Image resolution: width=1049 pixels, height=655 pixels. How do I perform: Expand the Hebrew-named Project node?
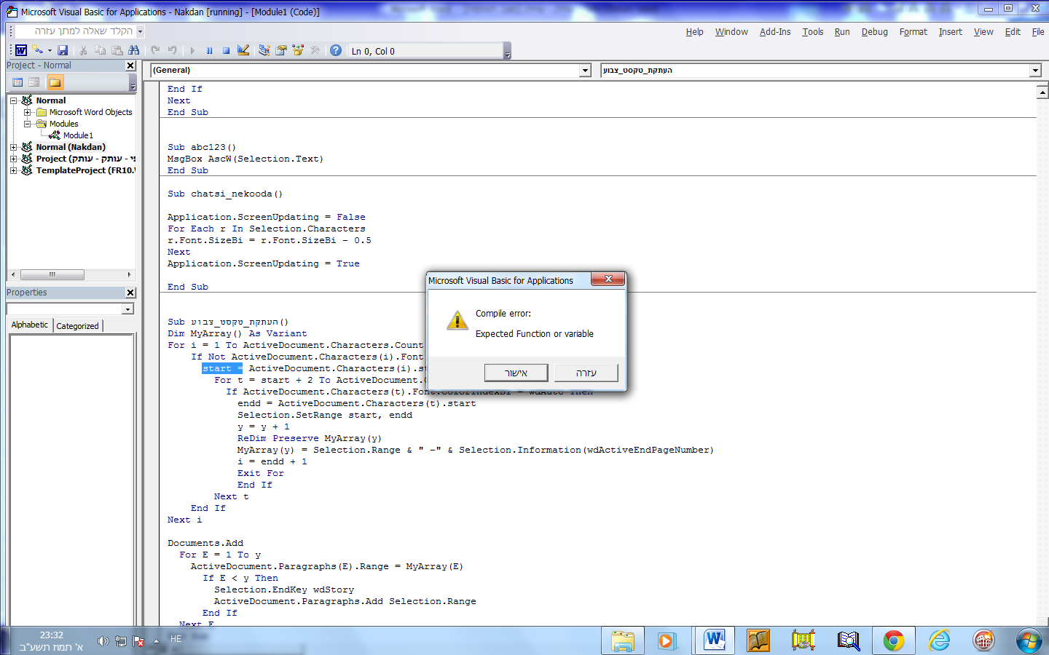coord(13,159)
